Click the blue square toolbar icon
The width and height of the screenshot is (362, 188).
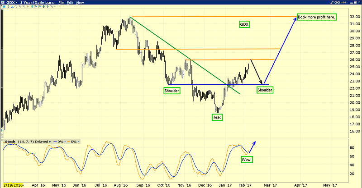click(4, 6)
